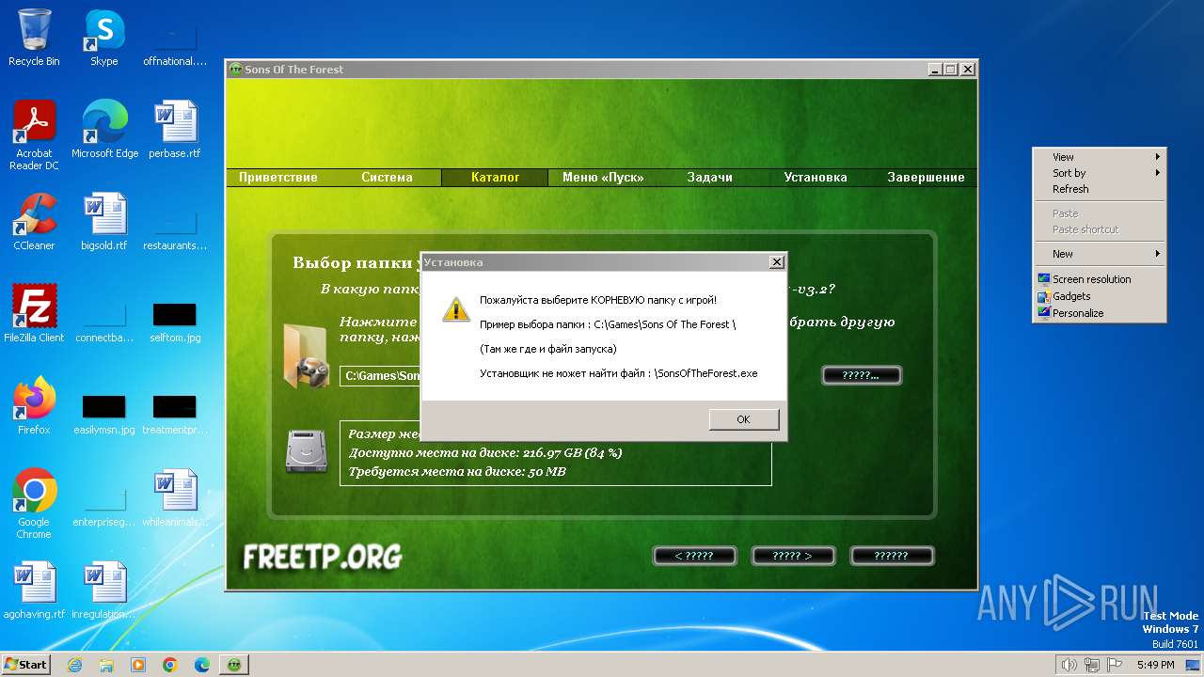Click the installer taskbar button
This screenshot has width=1204, height=677.
pyautogui.click(x=234, y=665)
